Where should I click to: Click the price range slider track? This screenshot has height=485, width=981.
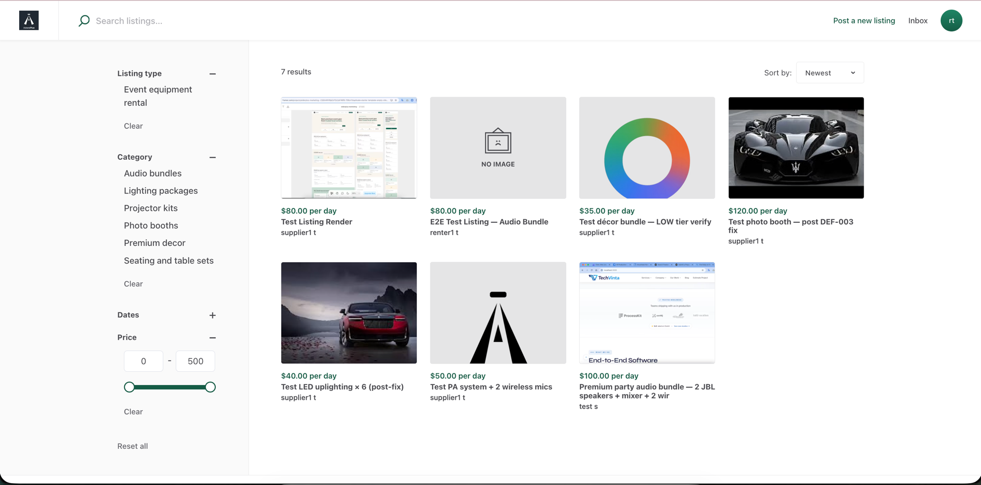click(x=170, y=387)
